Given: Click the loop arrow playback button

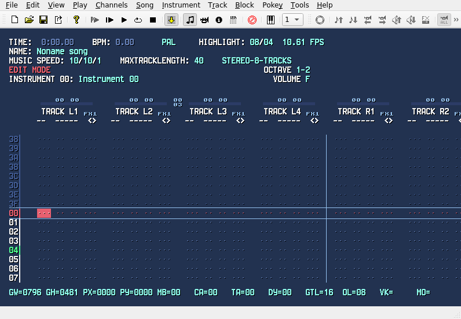Looking at the screenshot, I should [138, 20].
